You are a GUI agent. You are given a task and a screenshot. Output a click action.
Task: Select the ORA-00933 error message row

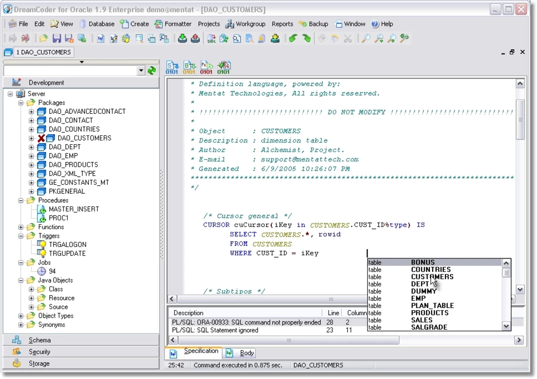pyautogui.click(x=268, y=323)
